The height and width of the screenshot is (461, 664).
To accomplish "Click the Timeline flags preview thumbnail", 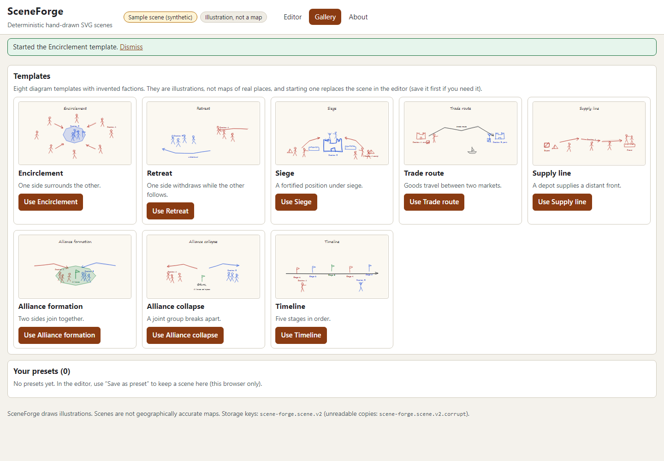I will pos(332,266).
